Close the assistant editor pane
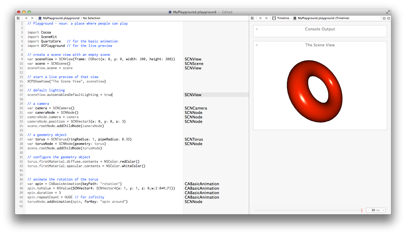This screenshot has width=406, height=235. click(389, 18)
